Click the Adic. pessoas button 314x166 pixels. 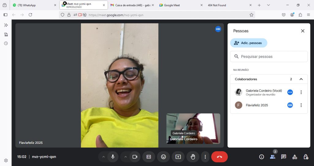pyautogui.click(x=249, y=43)
